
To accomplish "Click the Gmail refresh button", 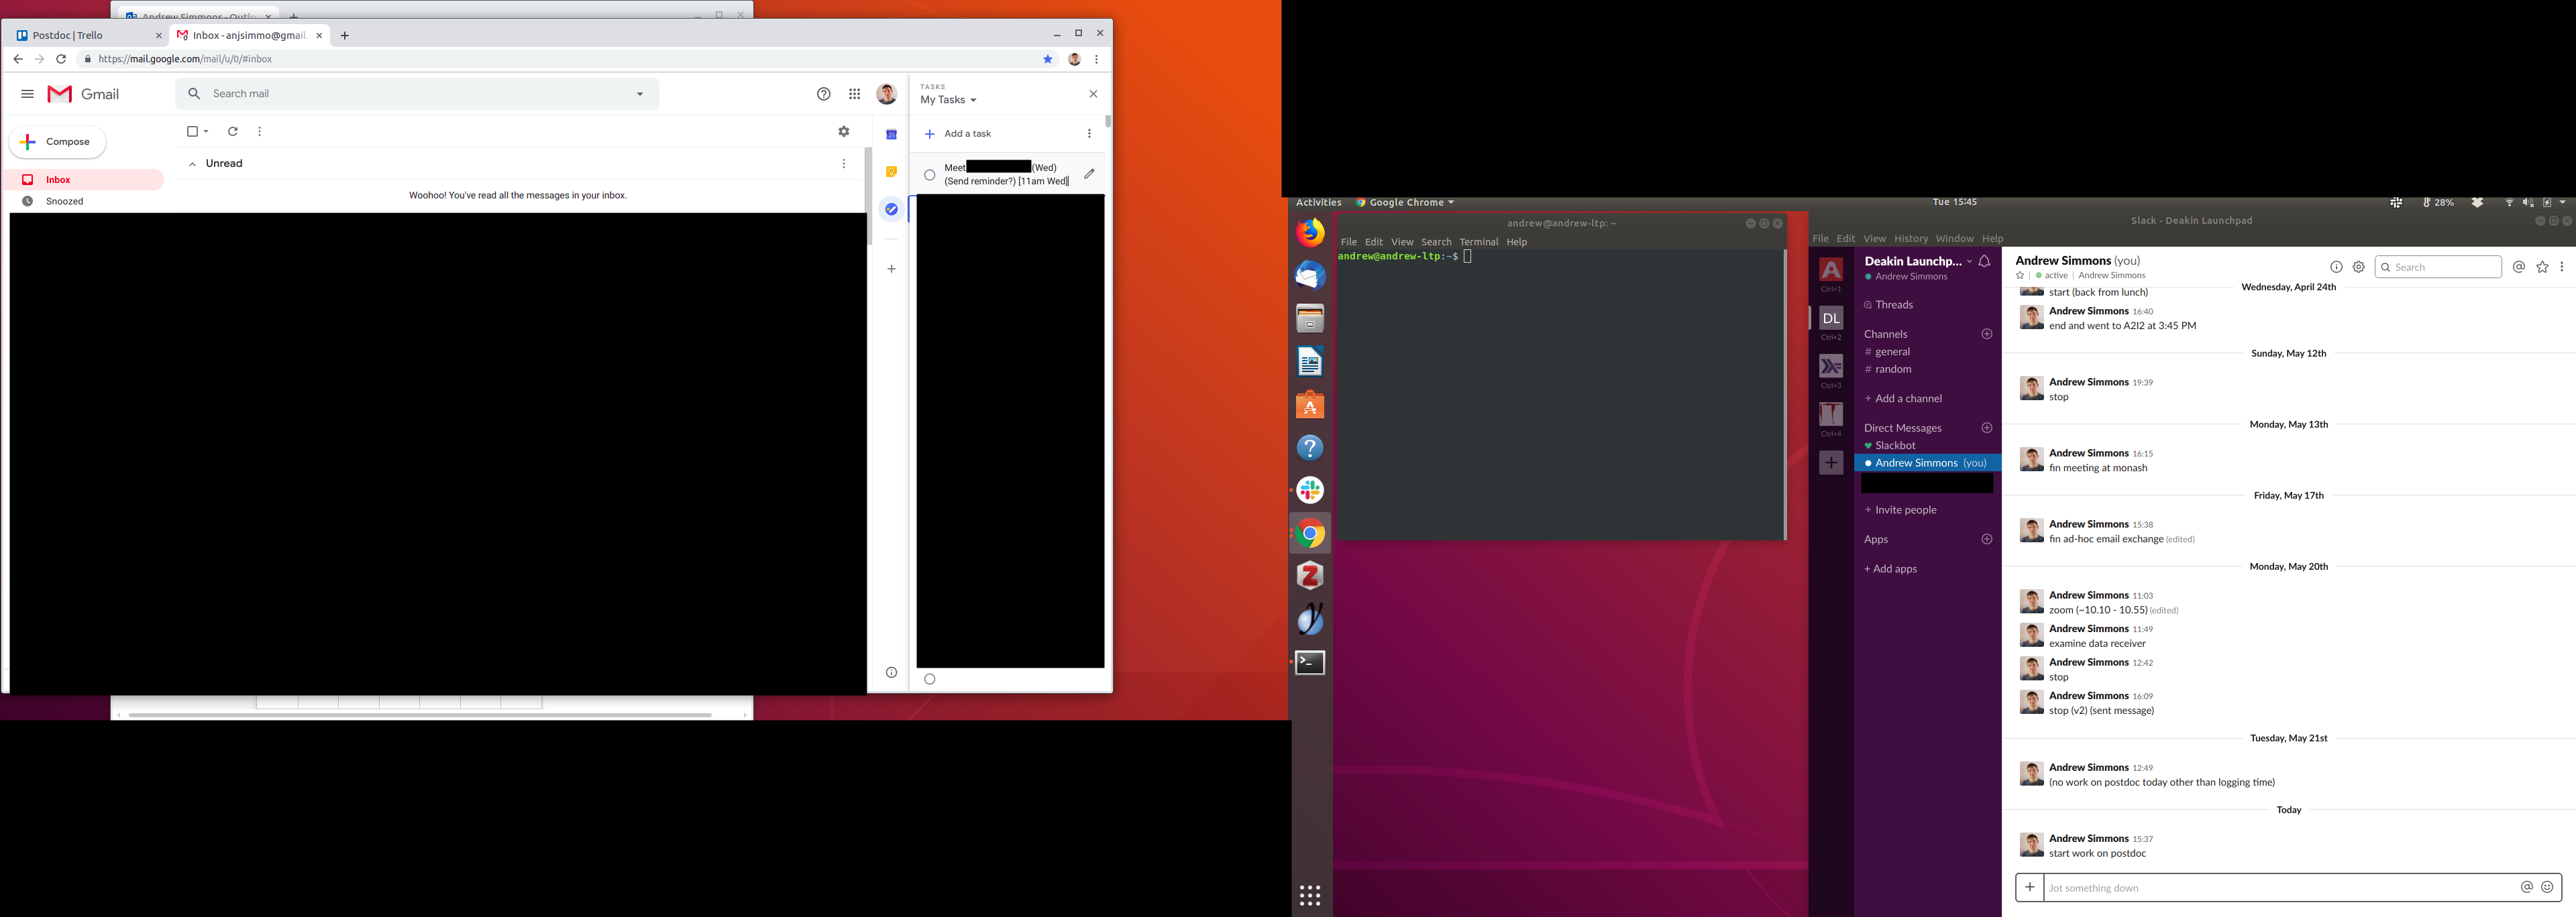I will pos(233,132).
